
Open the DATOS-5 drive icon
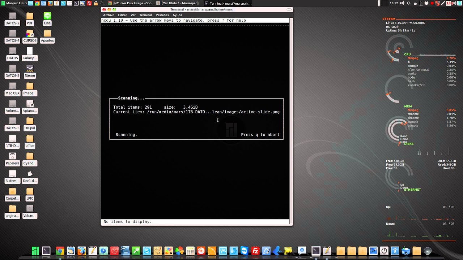tap(12, 71)
